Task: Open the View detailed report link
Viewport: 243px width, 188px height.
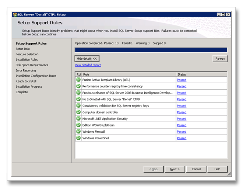Action: click(88, 65)
